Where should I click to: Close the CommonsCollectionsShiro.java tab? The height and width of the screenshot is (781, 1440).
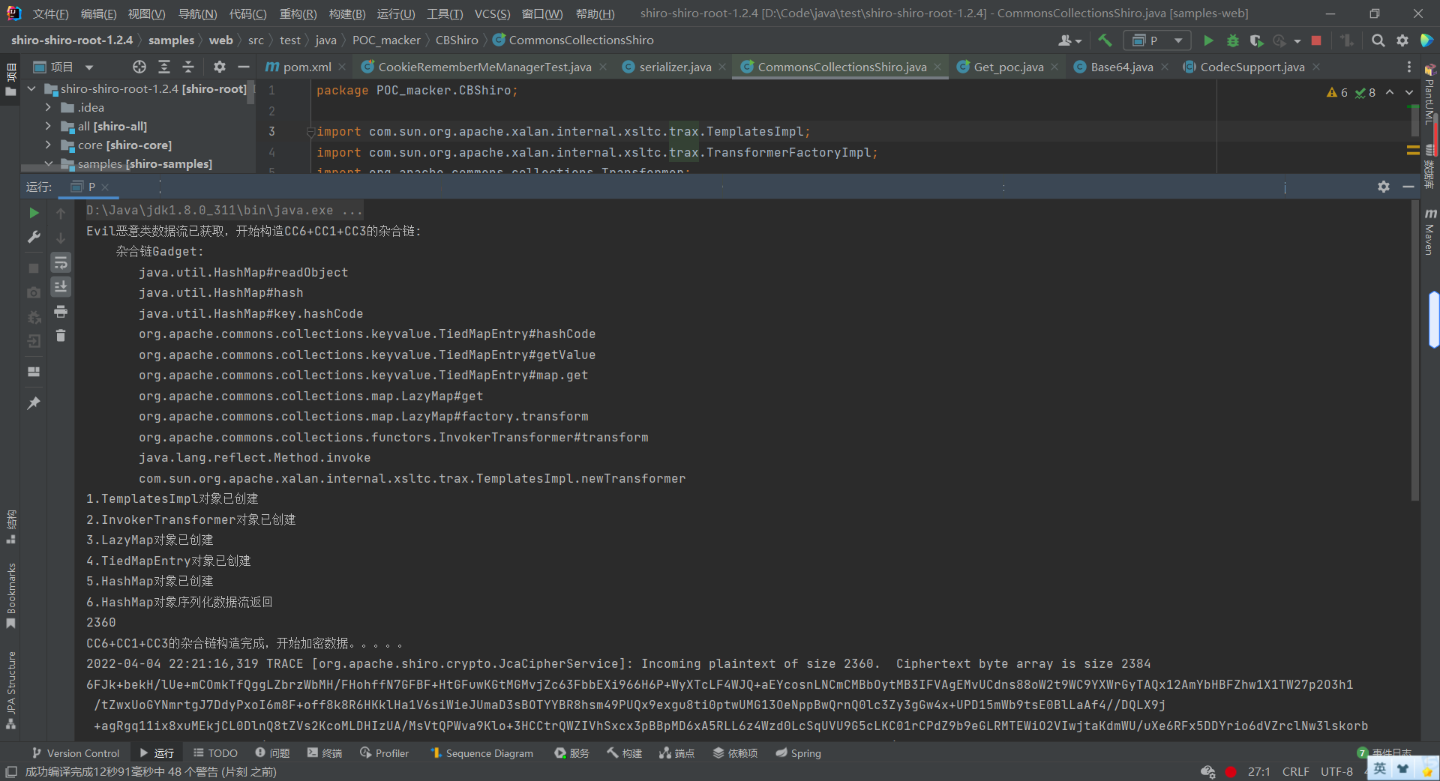[x=937, y=67]
